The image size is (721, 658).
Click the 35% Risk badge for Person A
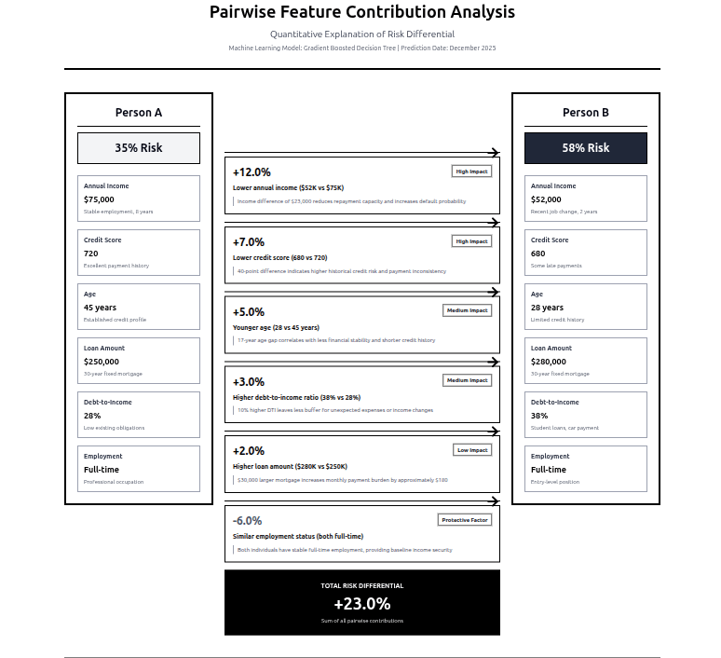click(139, 148)
